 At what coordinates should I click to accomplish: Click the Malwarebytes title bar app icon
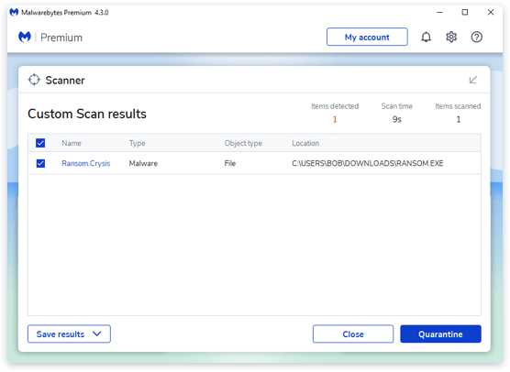(14, 12)
